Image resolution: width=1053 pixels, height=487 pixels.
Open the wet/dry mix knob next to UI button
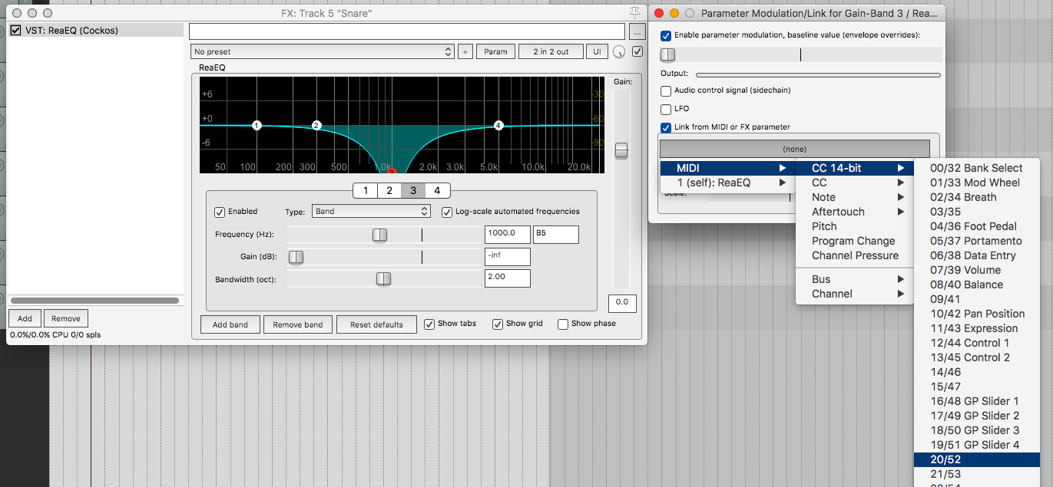pos(618,51)
